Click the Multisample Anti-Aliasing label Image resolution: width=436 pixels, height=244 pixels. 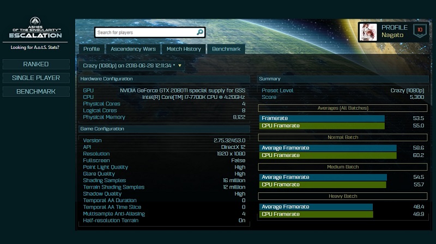tap(114, 214)
